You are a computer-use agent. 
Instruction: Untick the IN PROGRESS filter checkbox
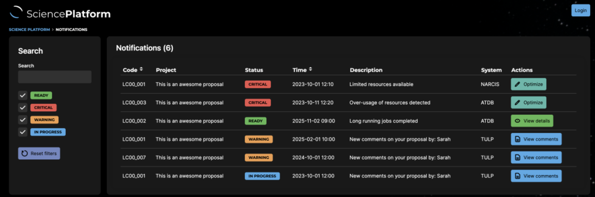point(23,132)
